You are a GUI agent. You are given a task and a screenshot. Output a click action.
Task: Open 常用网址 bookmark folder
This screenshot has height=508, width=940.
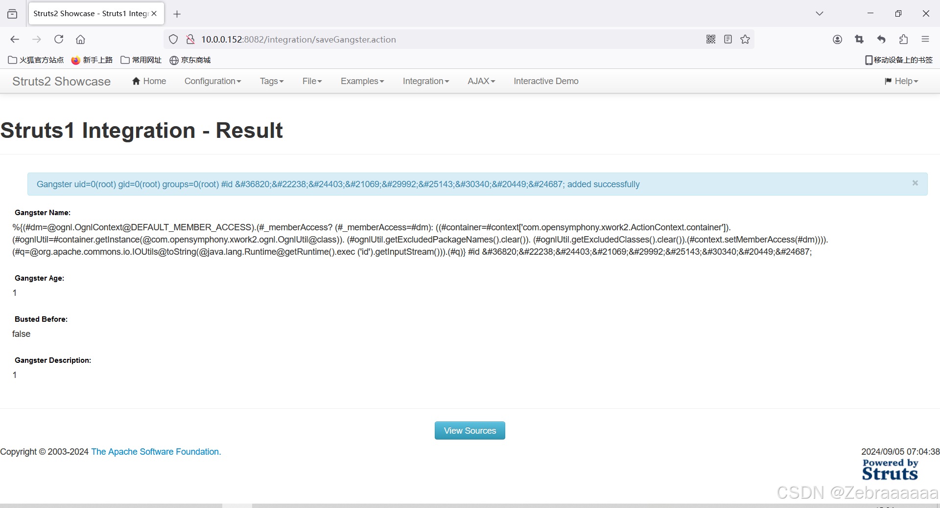[141, 60]
